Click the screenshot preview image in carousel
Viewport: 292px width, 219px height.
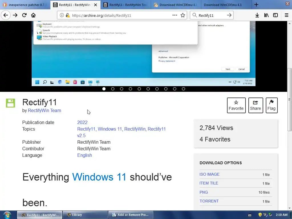(x=143, y=53)
